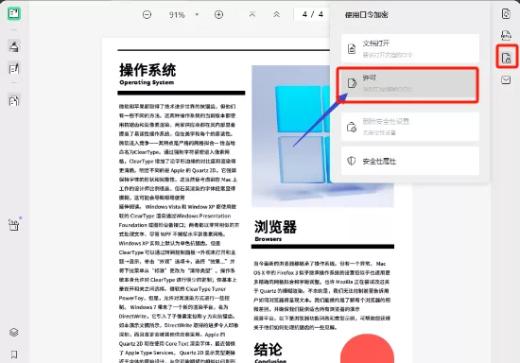Zoom out with the minus icon
The height and width of the screenshot is (363, 520).
(x=147, y=14)
